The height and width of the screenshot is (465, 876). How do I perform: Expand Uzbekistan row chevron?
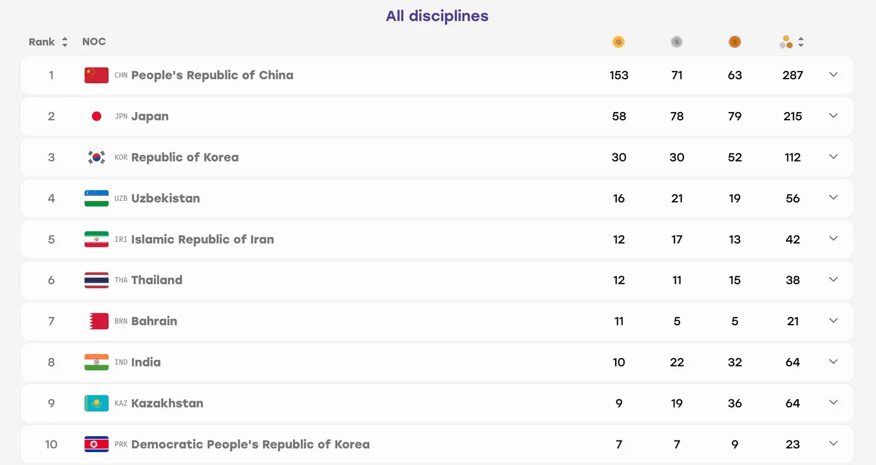pyautogui.click(x=833, y=198)
